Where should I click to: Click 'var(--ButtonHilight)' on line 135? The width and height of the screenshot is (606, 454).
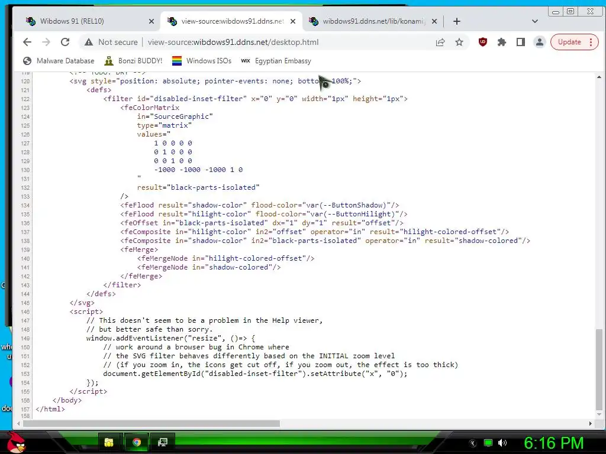point(353,214)
